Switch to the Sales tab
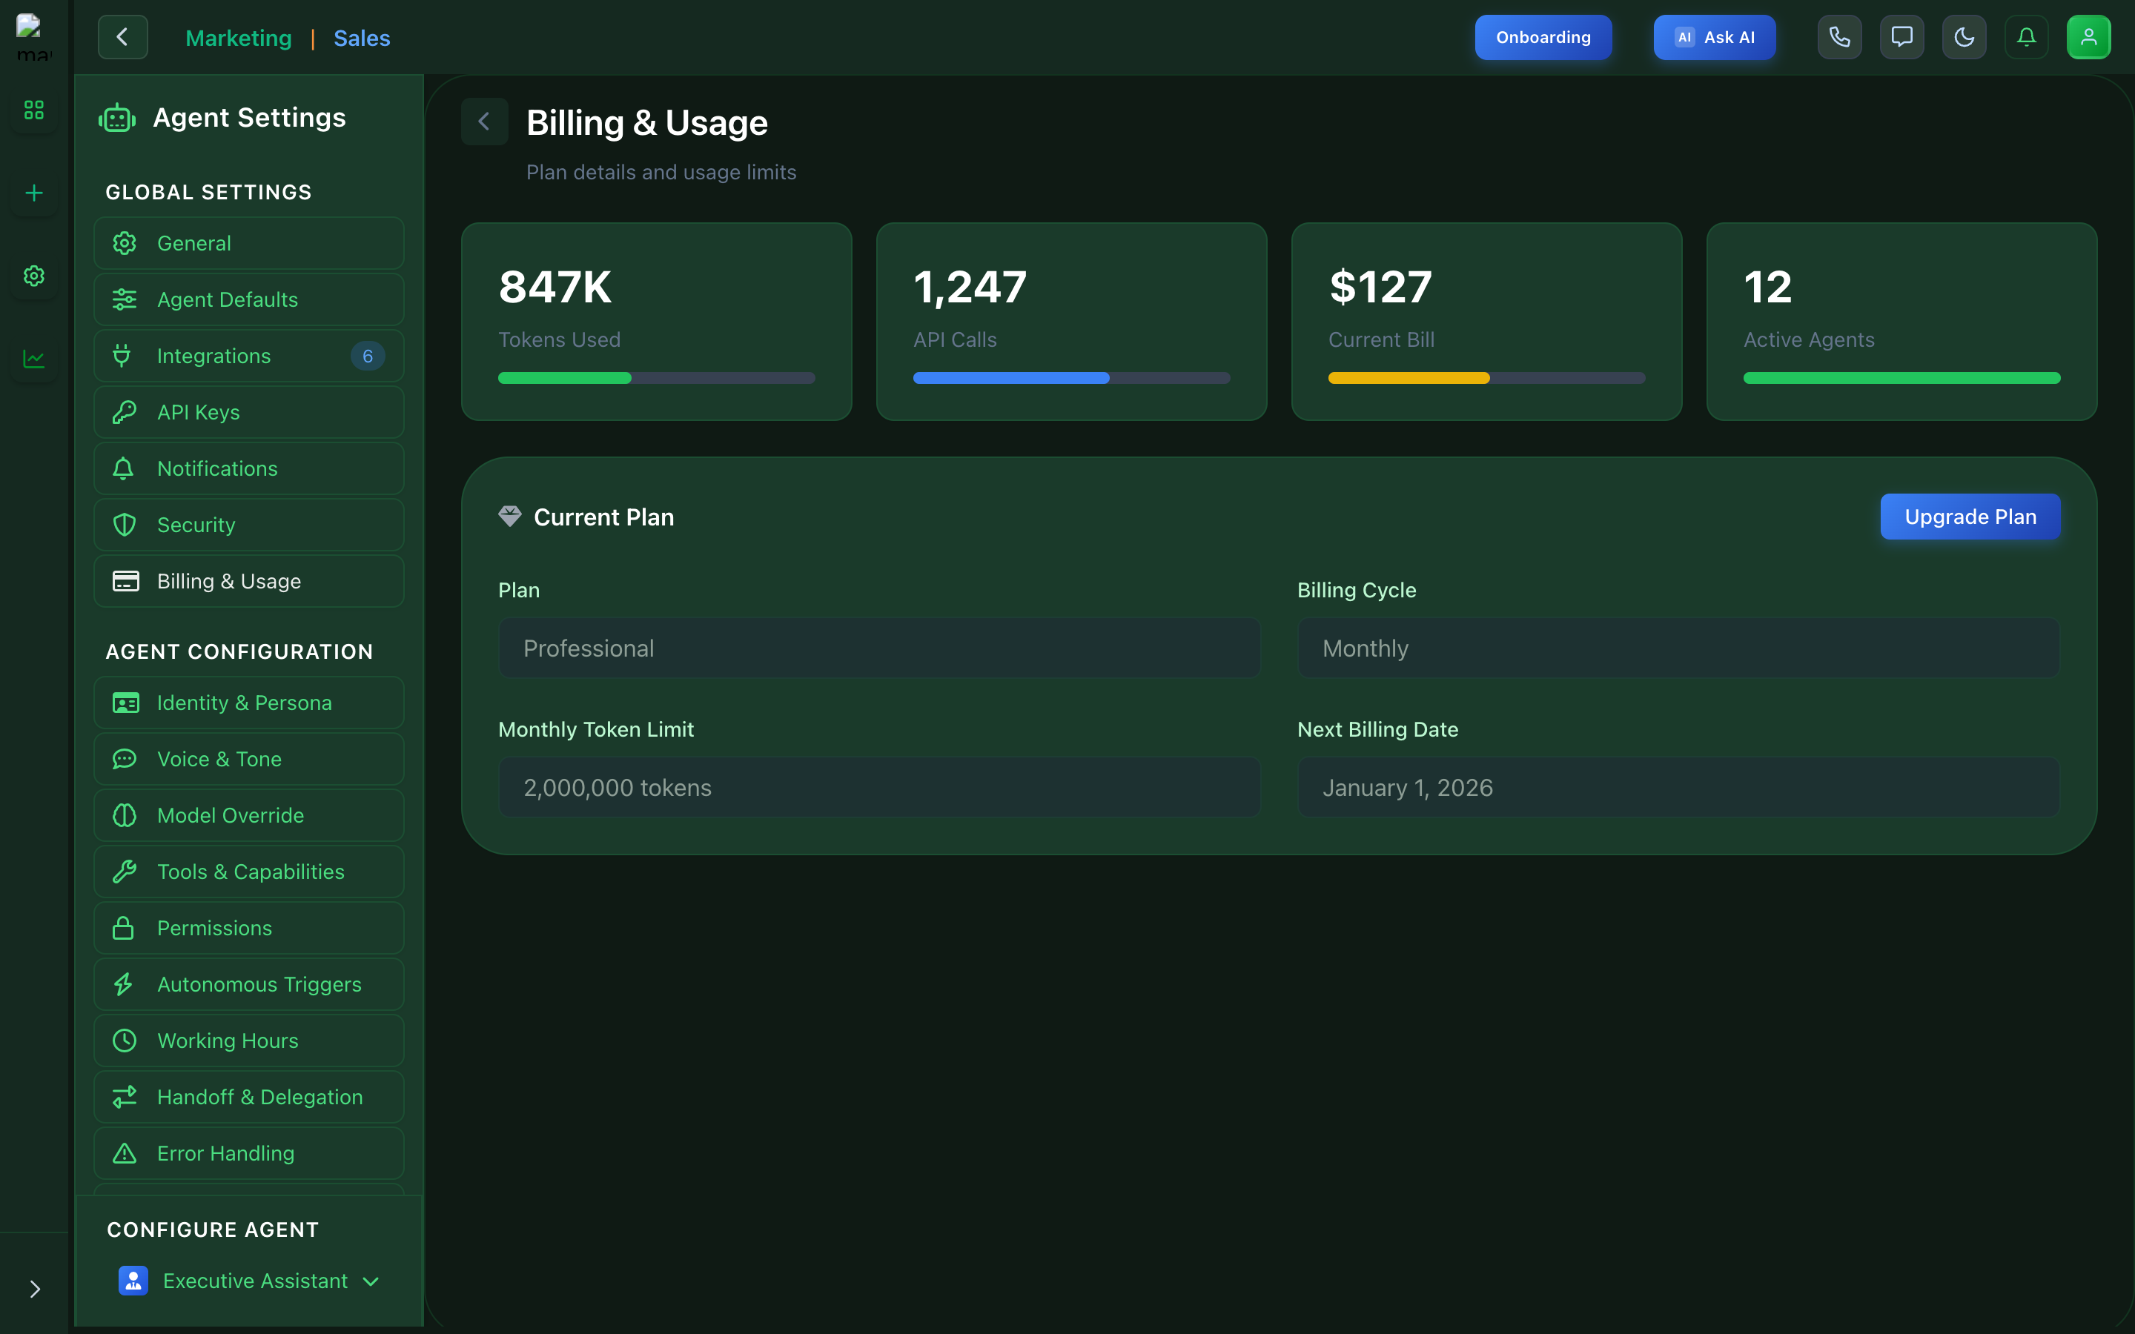This screenshot has width=2135, height=1334. click(362, 38)
